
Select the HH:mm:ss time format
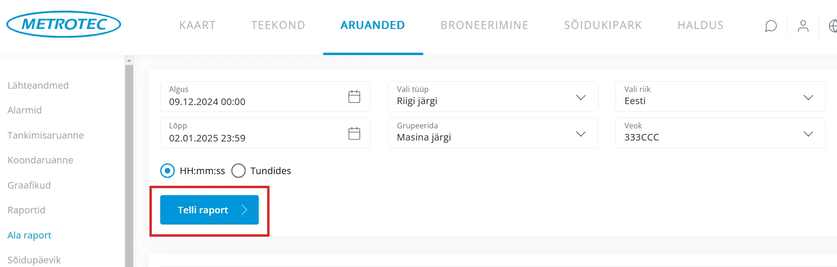[x=168, y=171]
